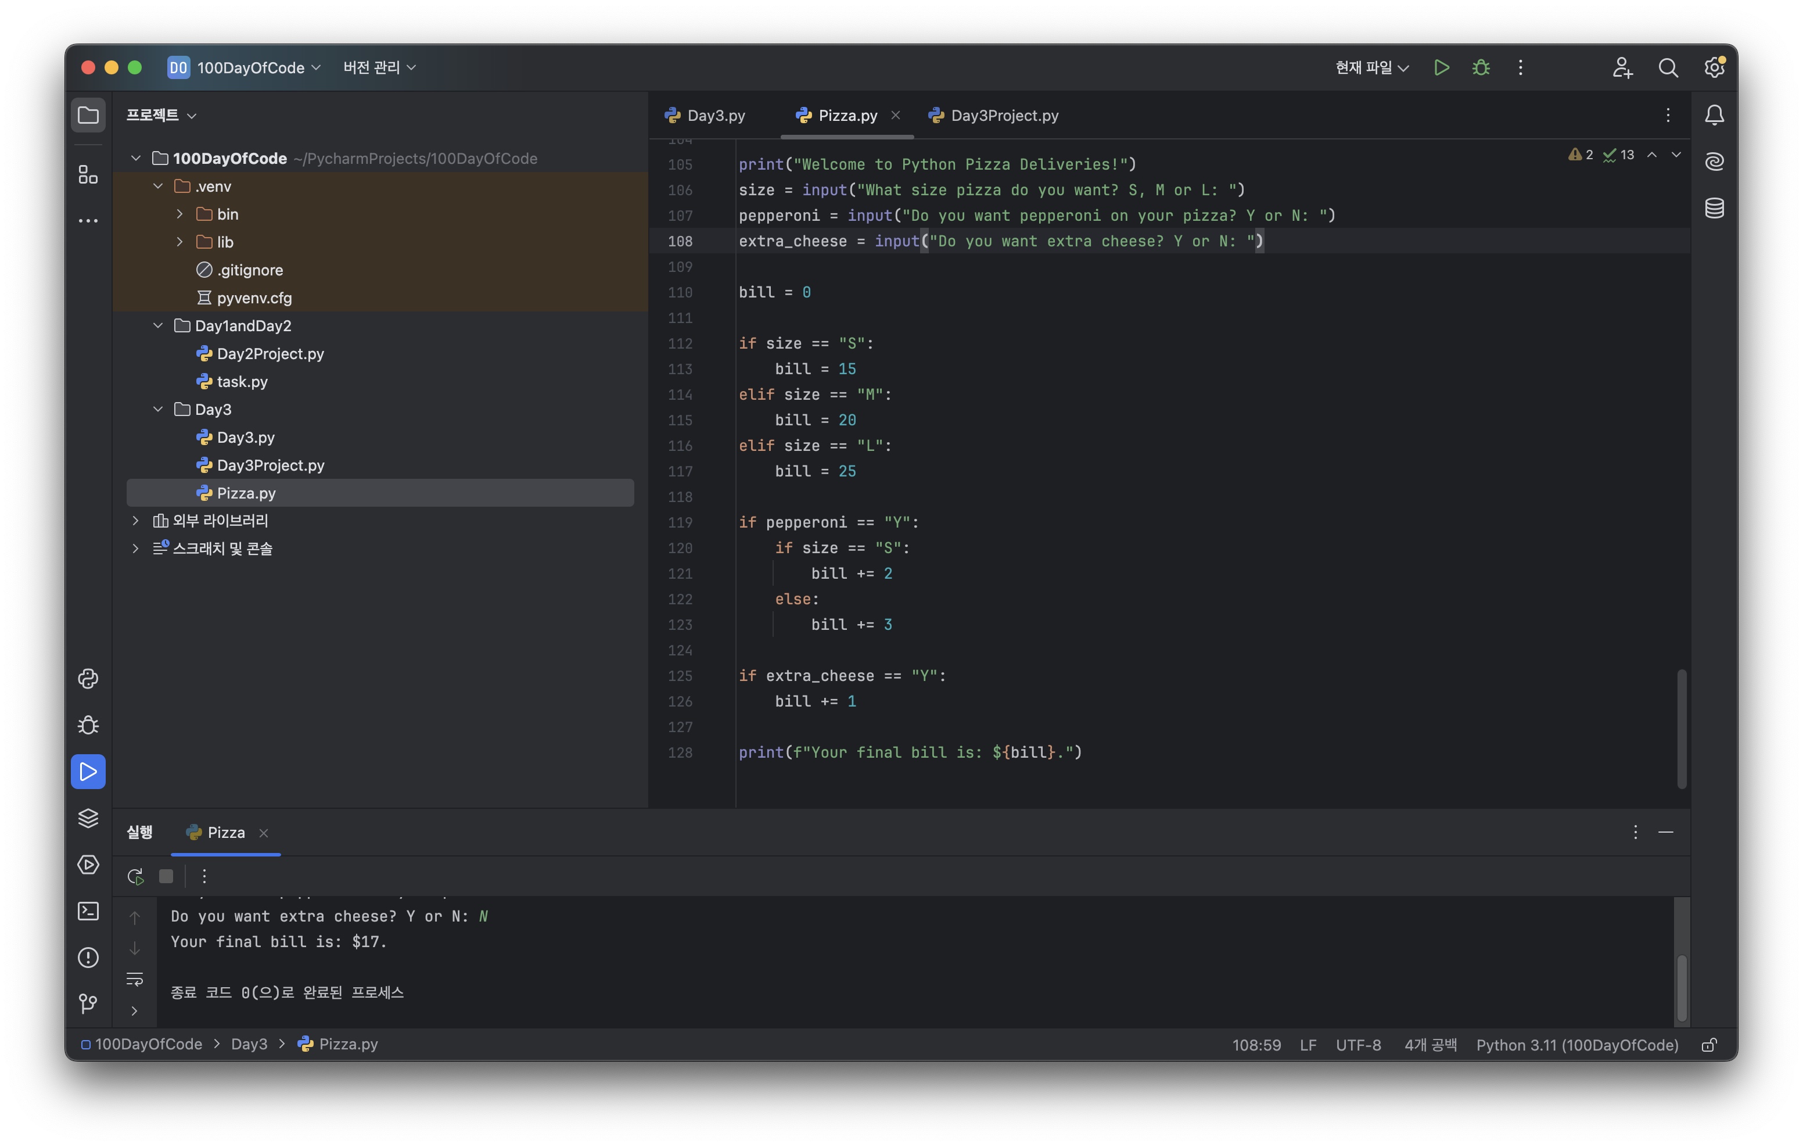Open the Python Packages tool window
The image size is (1803, 1147).
(88, 818)
